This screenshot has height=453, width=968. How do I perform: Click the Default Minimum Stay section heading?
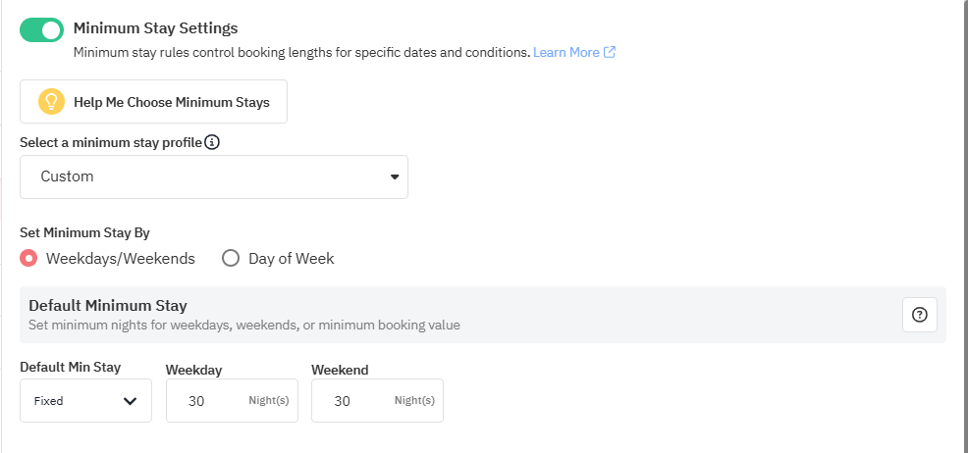click(108, 306)
